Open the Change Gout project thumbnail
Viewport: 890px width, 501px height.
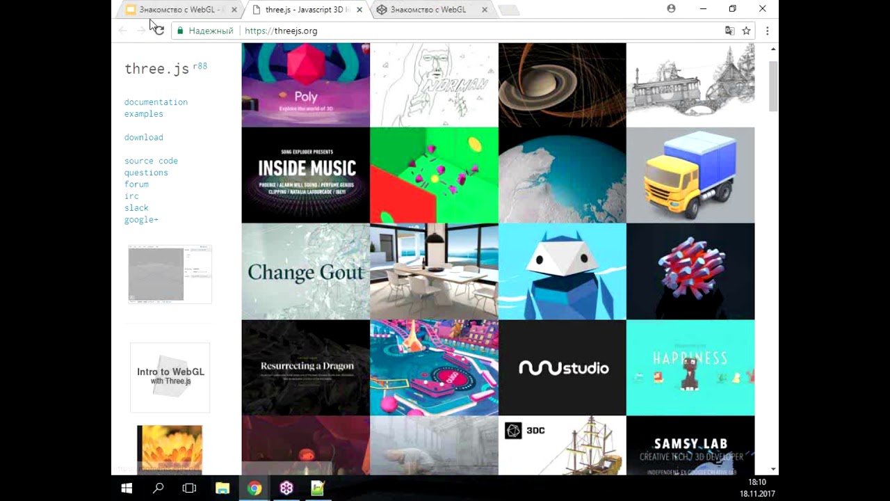pyautogui.click(x=306, y=271)
